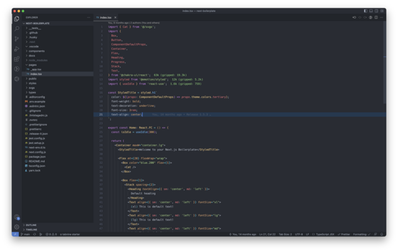This screenshot has width=398, height=252.
Task: Click the git blame status bar entry
Action: [243, 234]
